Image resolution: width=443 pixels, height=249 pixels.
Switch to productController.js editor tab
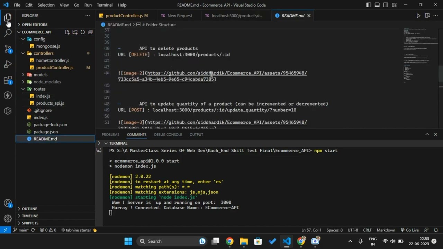(124, 16)
